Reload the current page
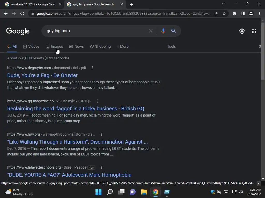265x198 pixels. click(x=22, y=13)
